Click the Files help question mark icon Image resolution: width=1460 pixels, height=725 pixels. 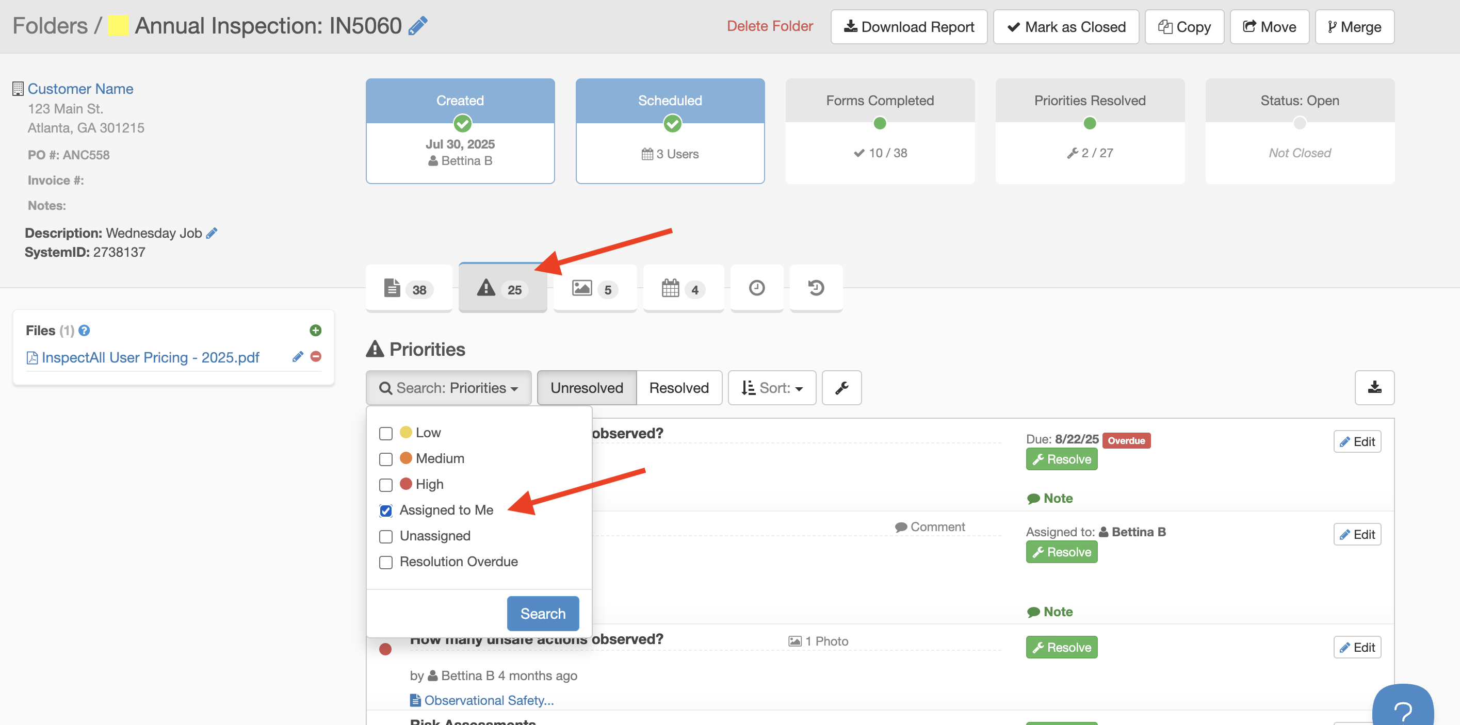pyautogui.click(x=85, y=330)
